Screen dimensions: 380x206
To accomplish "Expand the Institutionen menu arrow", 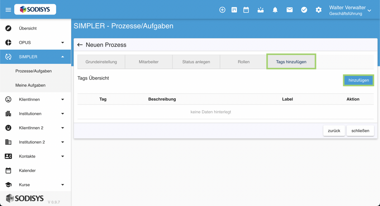I will [63, 114].
